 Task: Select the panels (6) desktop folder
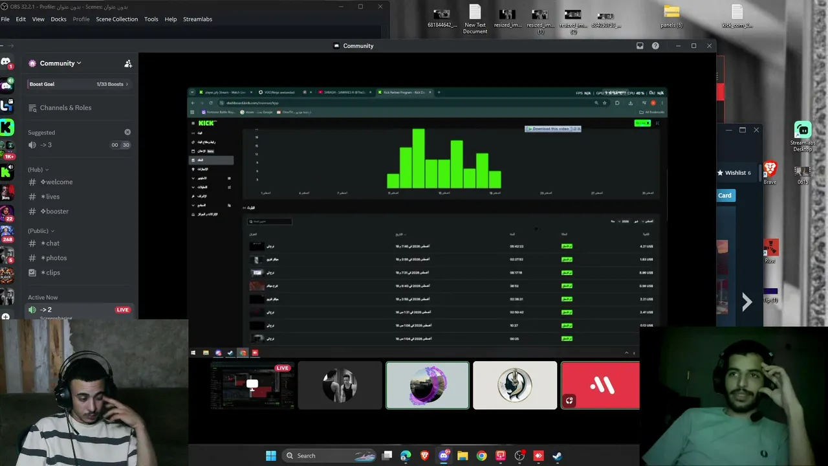671,17
